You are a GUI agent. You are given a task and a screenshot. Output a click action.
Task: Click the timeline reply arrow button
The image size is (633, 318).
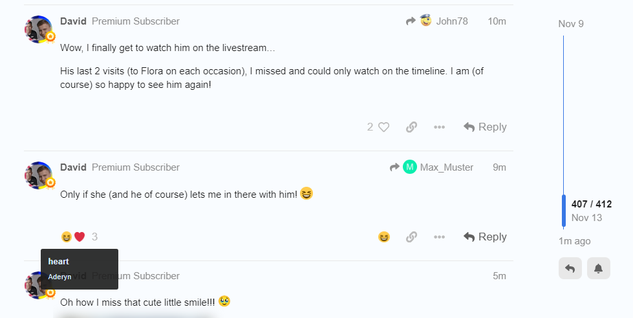click(570, 268)
